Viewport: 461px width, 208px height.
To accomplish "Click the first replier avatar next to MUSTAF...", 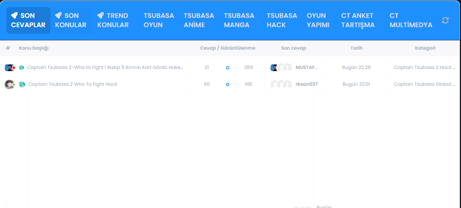I will pos(274,68).
